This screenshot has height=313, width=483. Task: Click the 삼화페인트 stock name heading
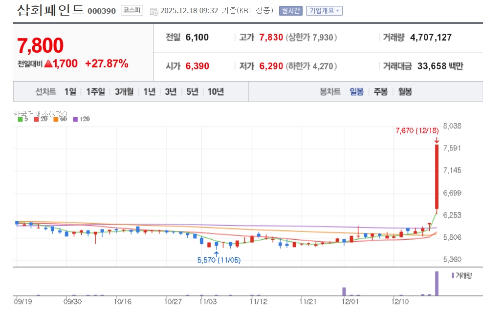(x=50, y=10)
